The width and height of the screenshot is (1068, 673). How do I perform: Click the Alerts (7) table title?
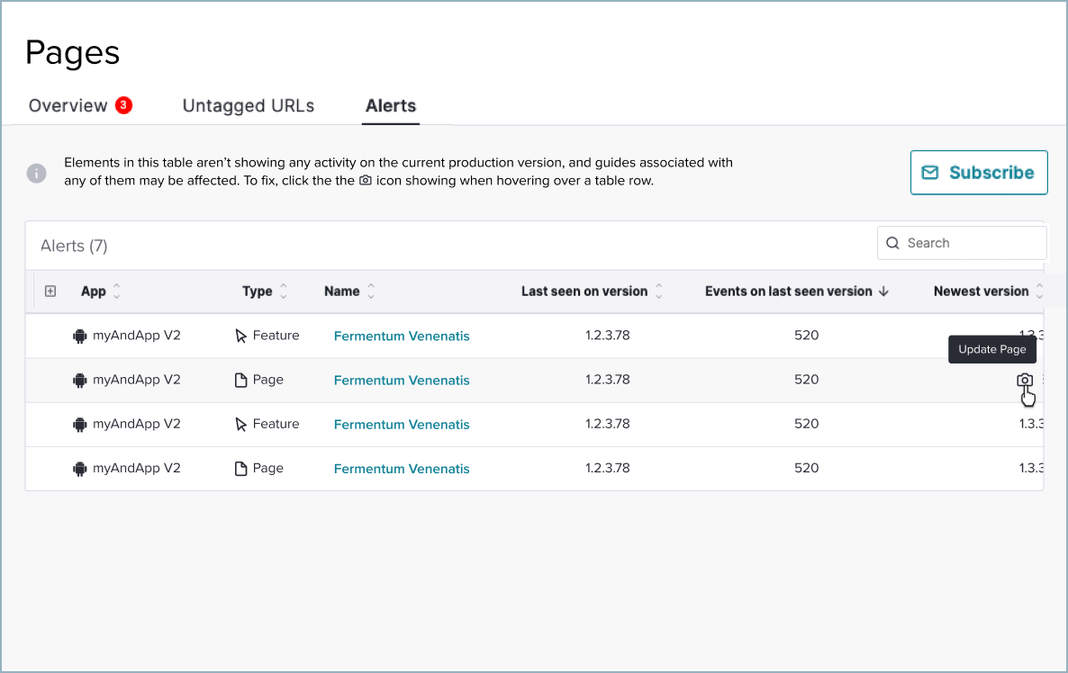tap(74, 246)
